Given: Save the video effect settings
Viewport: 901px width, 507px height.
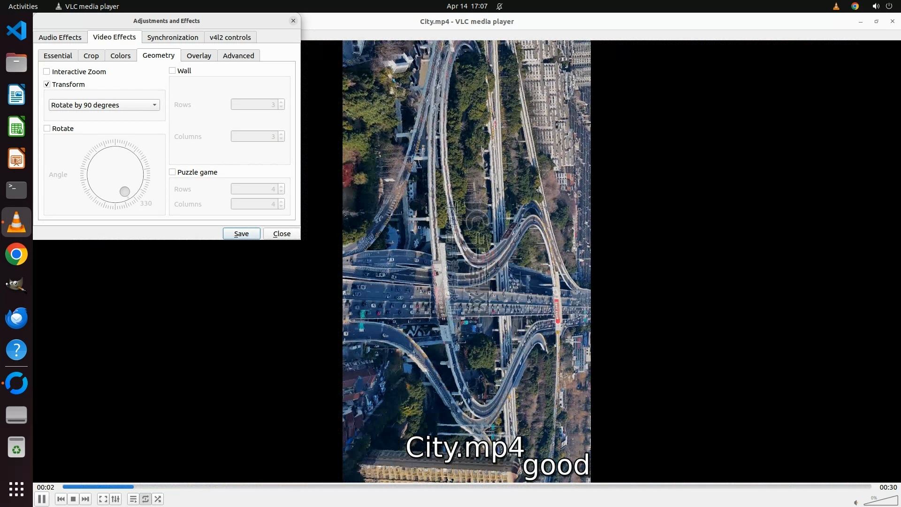Looking at the screenshot, I should tap(241, 234).
